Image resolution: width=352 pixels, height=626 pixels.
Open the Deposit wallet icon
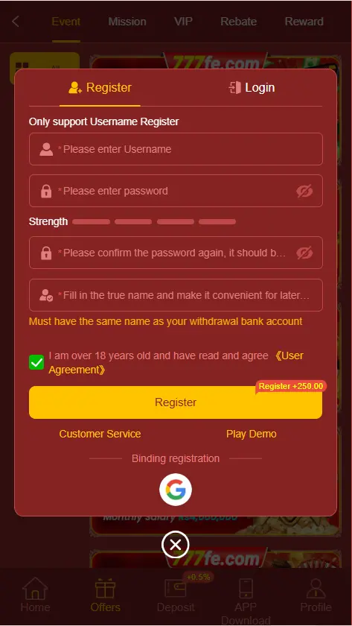coord(176,588)
